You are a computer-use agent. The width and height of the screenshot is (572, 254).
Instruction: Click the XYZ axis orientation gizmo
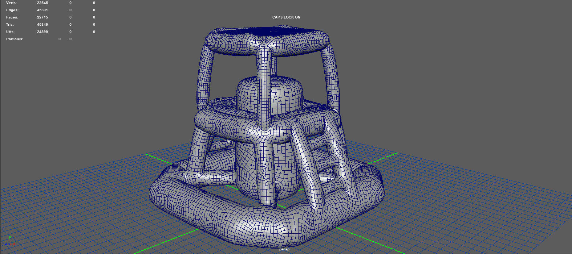10,242
